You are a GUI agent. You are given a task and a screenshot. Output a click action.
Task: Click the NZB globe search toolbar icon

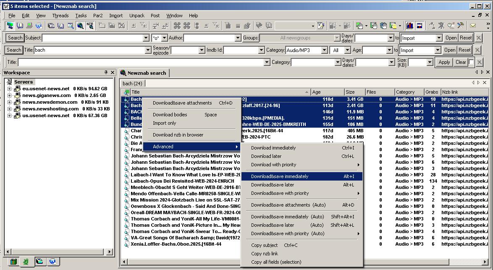click(x=90, y=26)
